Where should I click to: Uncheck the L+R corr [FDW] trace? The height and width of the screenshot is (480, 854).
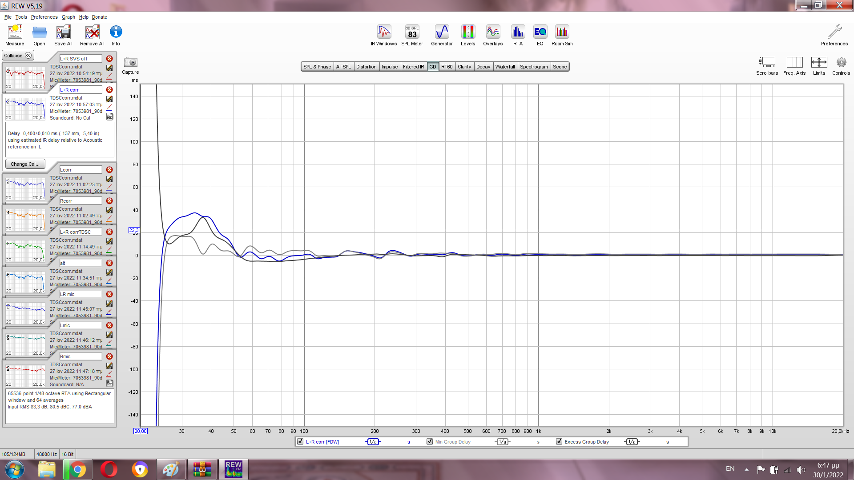point(301,442)
